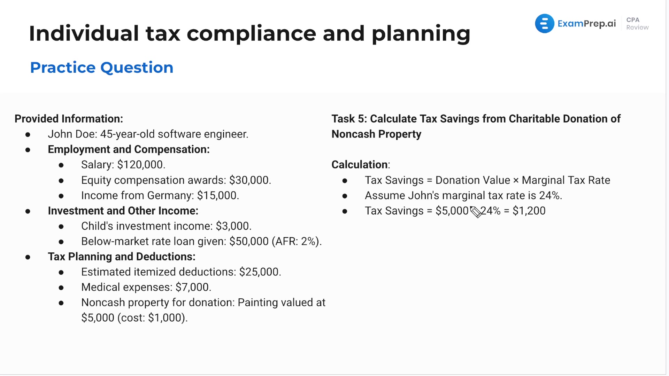Click 'Child's investment income: $3,000.' line

[x=166, y=226]
